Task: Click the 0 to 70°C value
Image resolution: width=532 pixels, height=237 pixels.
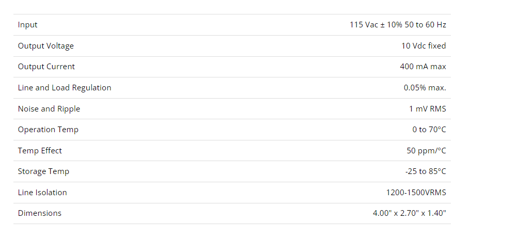Action: coord(429,130)
